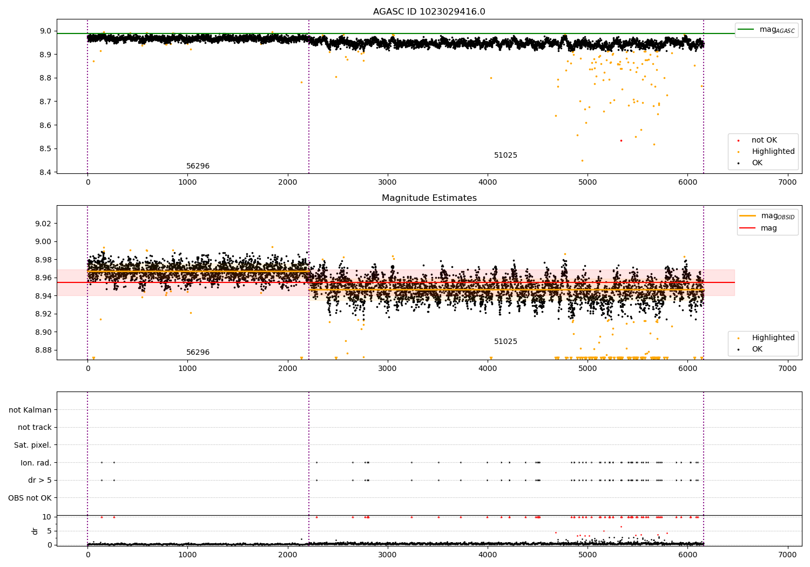Click 'OK' in the Magnitude Estimates legend
This screenshot has width=810, height=567.
point(757,349)
